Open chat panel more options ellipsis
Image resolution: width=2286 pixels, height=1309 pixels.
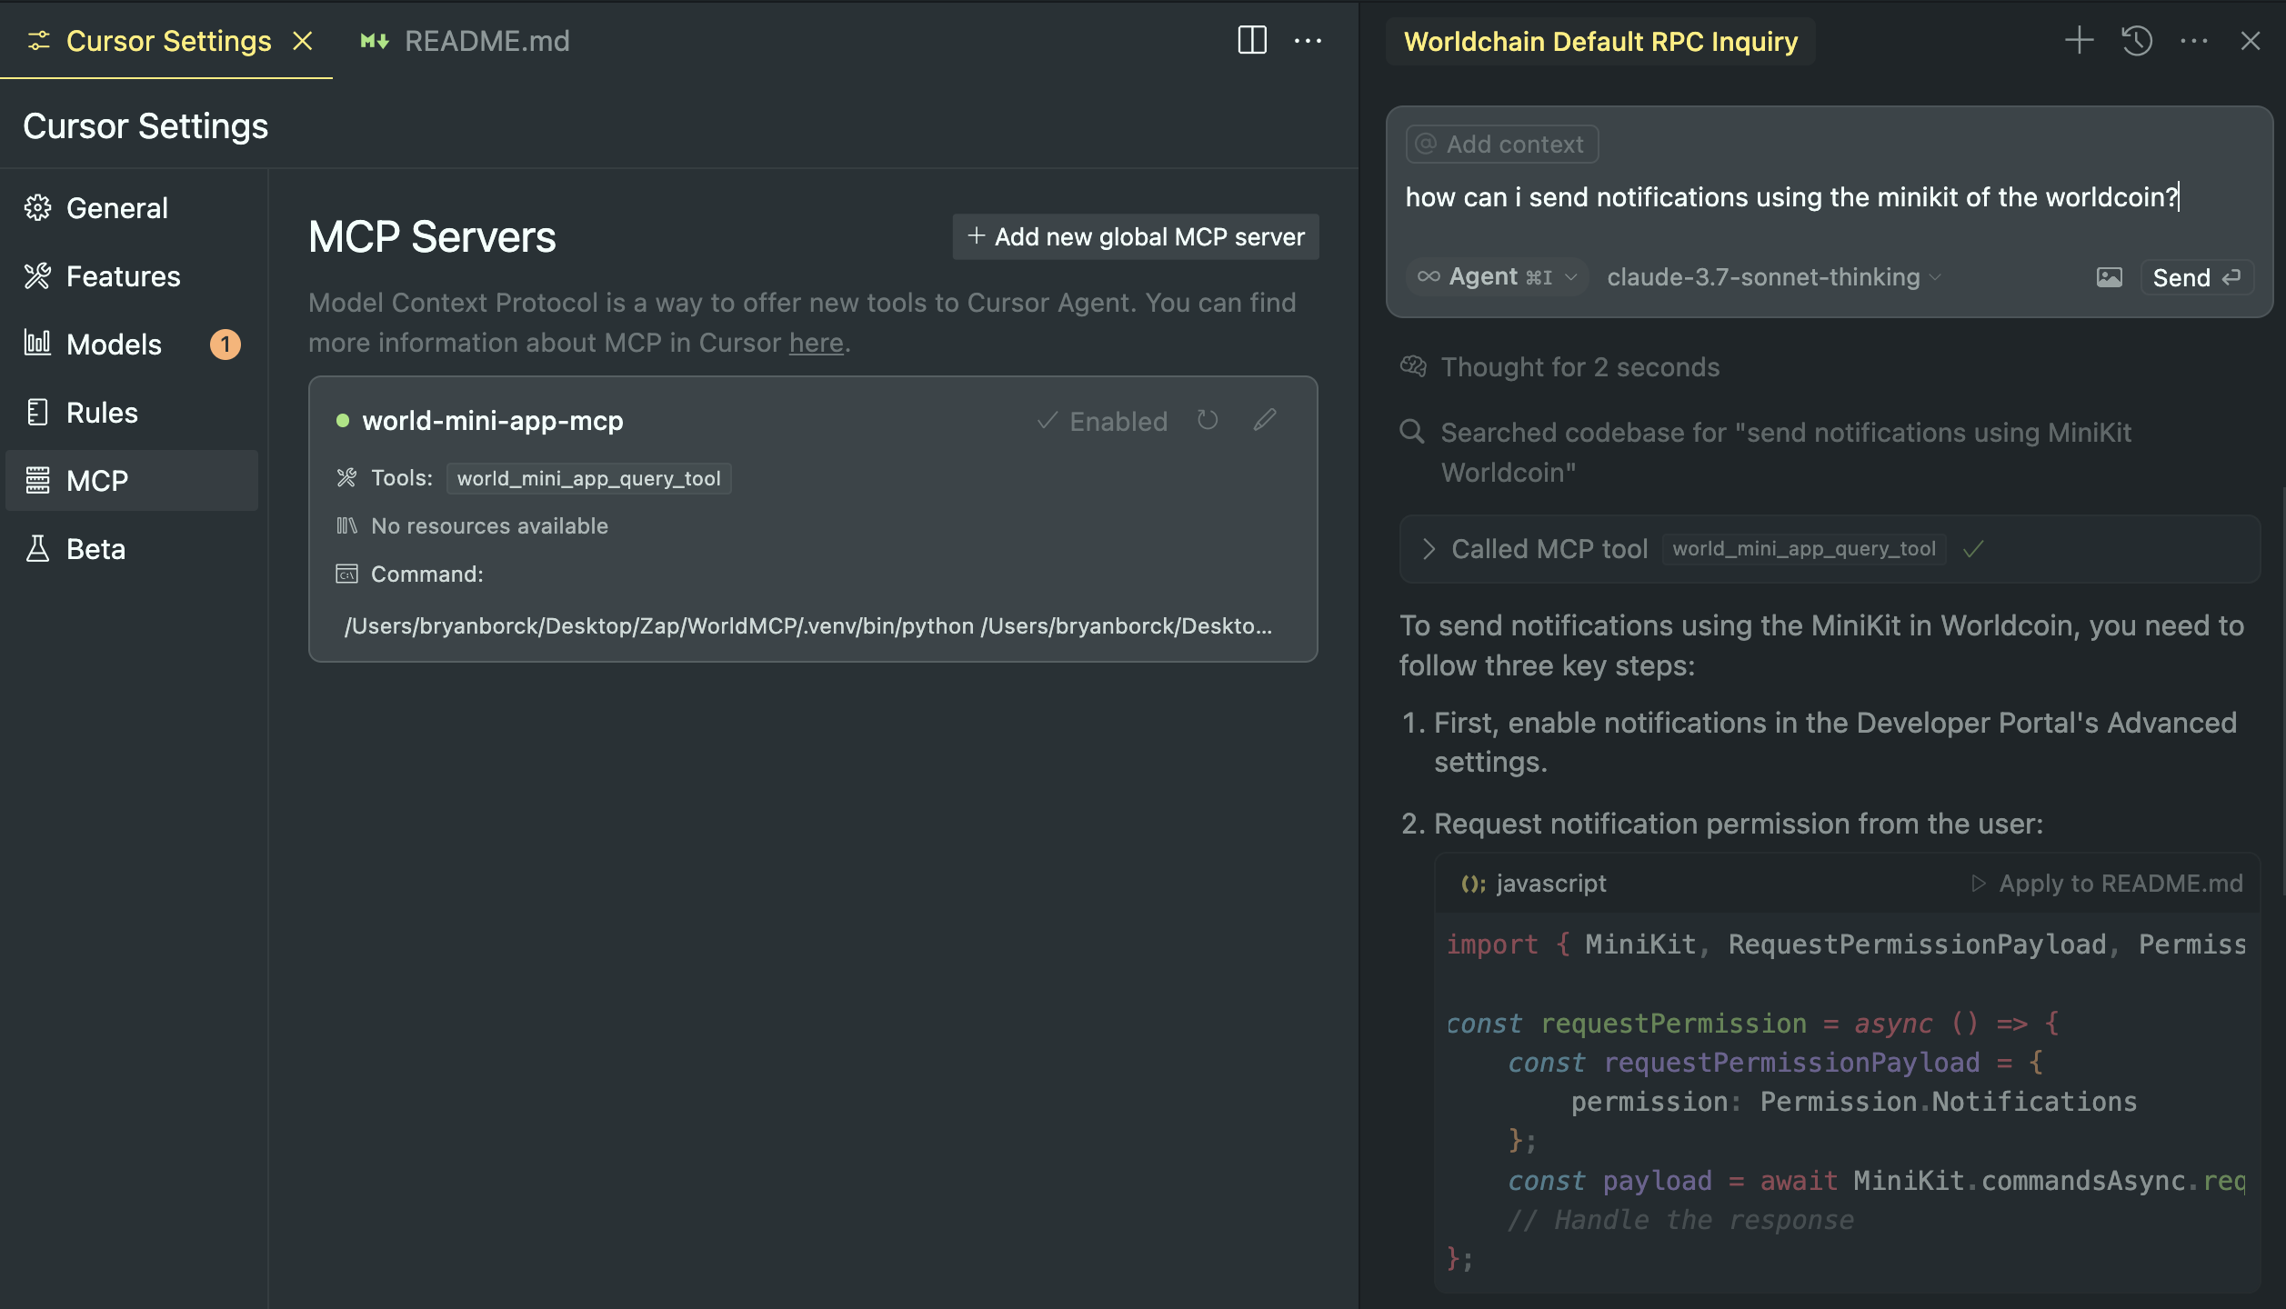(x=2194, y=41)
